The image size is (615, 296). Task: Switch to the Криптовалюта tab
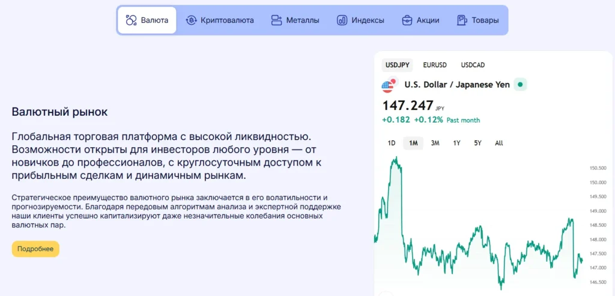pos(220,20)
